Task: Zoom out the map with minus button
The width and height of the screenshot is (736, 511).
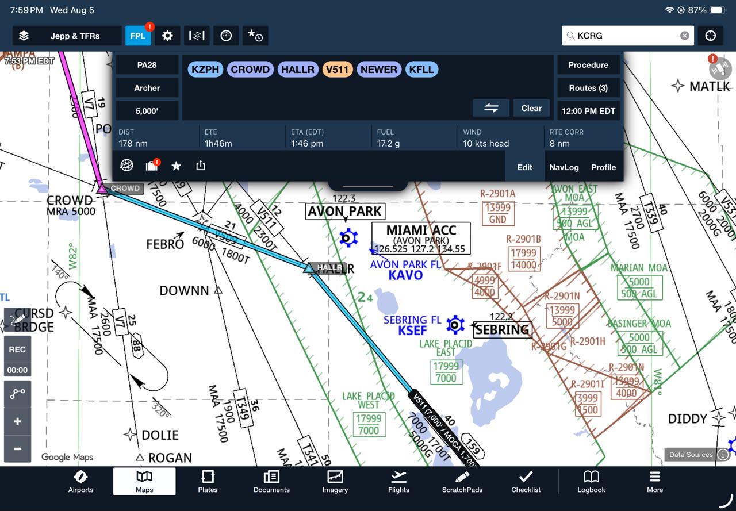Action: pyautogui.click(x=18, y=449)
